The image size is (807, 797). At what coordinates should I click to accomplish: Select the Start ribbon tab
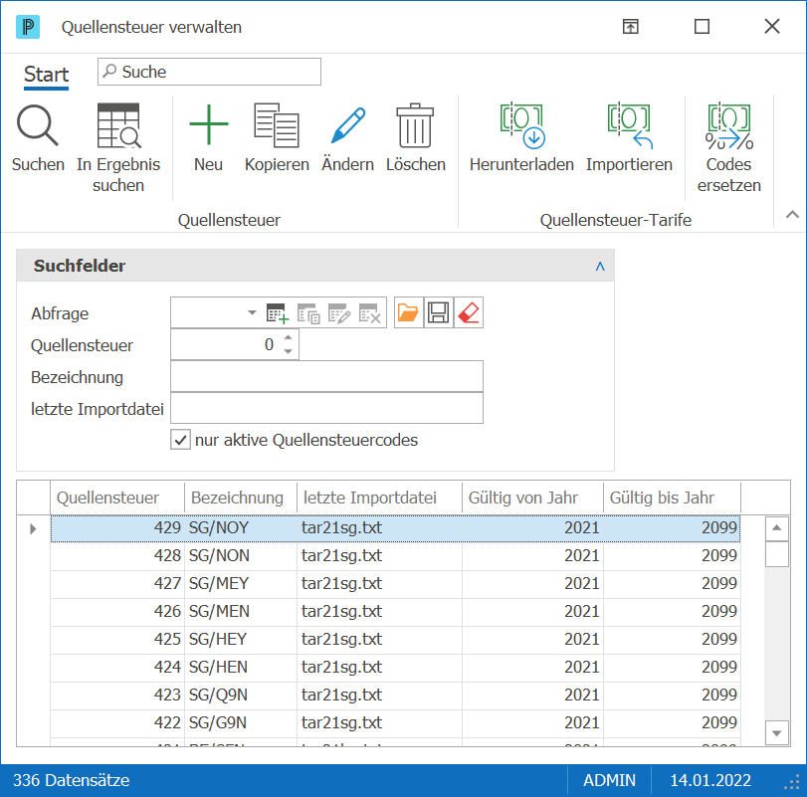(x=47, y=75)
